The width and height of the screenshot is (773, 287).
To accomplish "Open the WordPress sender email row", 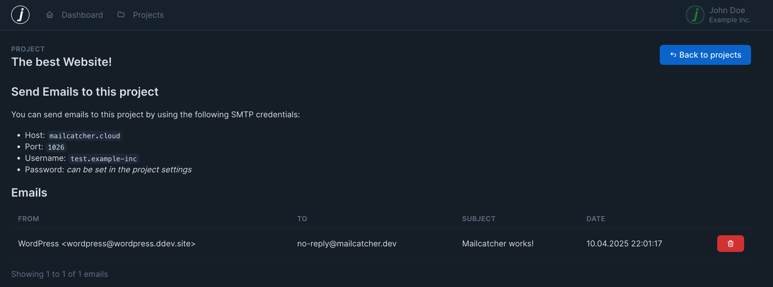I will coord(107,244).
